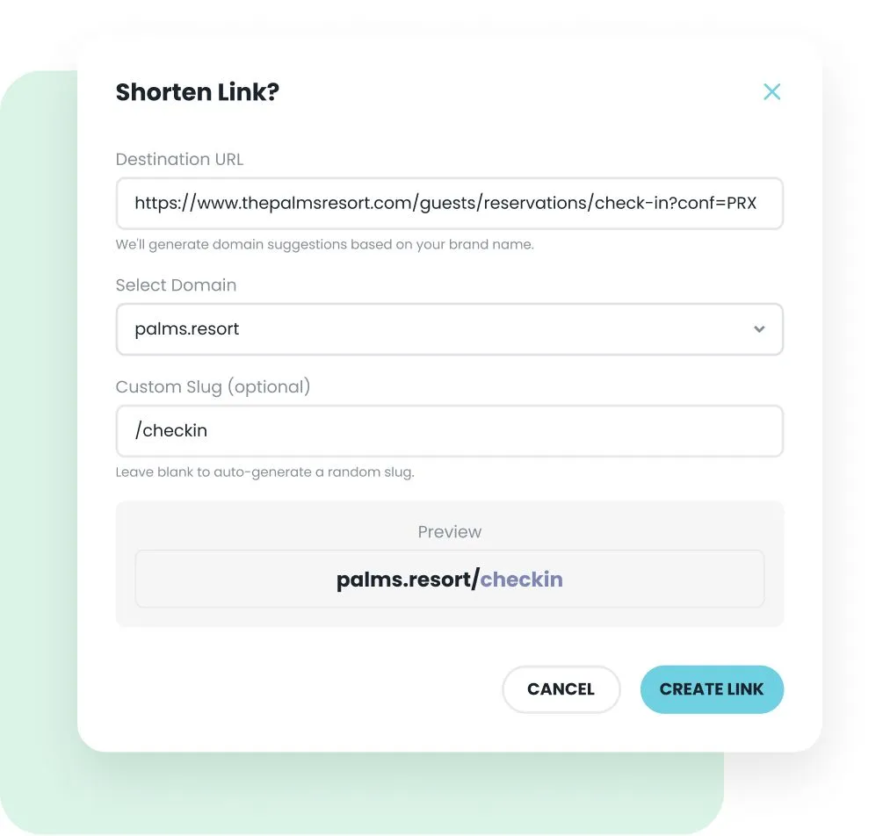Focus the Custom Slug input field
The height and width of the screenshot is (836, 883).
point(449,430)
